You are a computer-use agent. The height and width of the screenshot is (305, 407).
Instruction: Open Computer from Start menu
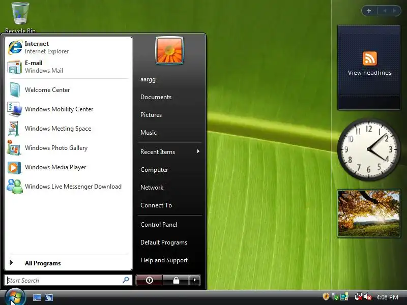pyautogui.click(x=154, y=170)
